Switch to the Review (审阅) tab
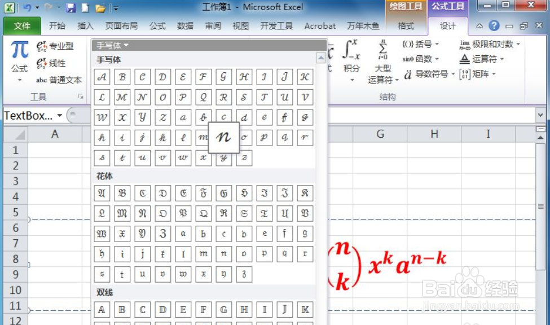This screenshot has width=550, height=325. (x=213, y=26)
